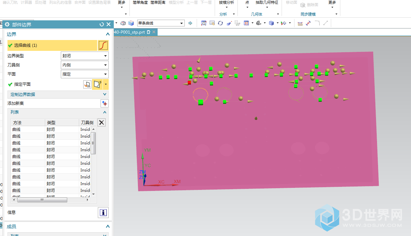Click the reset dialog icon in 部件边界 header
The image size is (411, 236).
pyautogui.click(x=102, y=24)
